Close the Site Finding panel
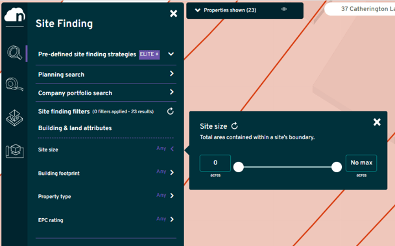This screenshot has width=395, height=246. (x=174, y=14)
